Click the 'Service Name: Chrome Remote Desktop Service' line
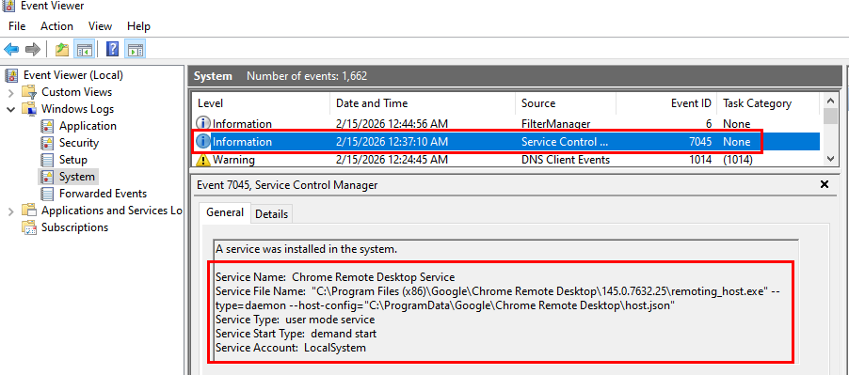 (x=335, y=277)
